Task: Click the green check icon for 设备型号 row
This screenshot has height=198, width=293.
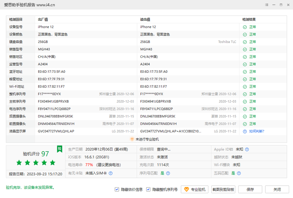Action: (x=245, y=27)
